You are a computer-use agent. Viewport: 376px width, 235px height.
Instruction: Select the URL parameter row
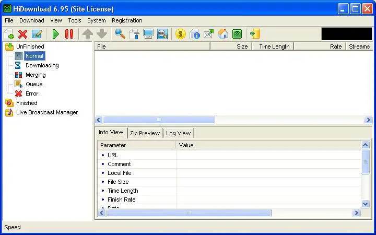tap(229, 155)
